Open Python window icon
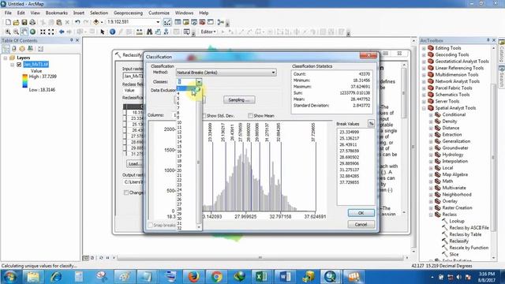 pyautogui.click(x=211, y=22)
